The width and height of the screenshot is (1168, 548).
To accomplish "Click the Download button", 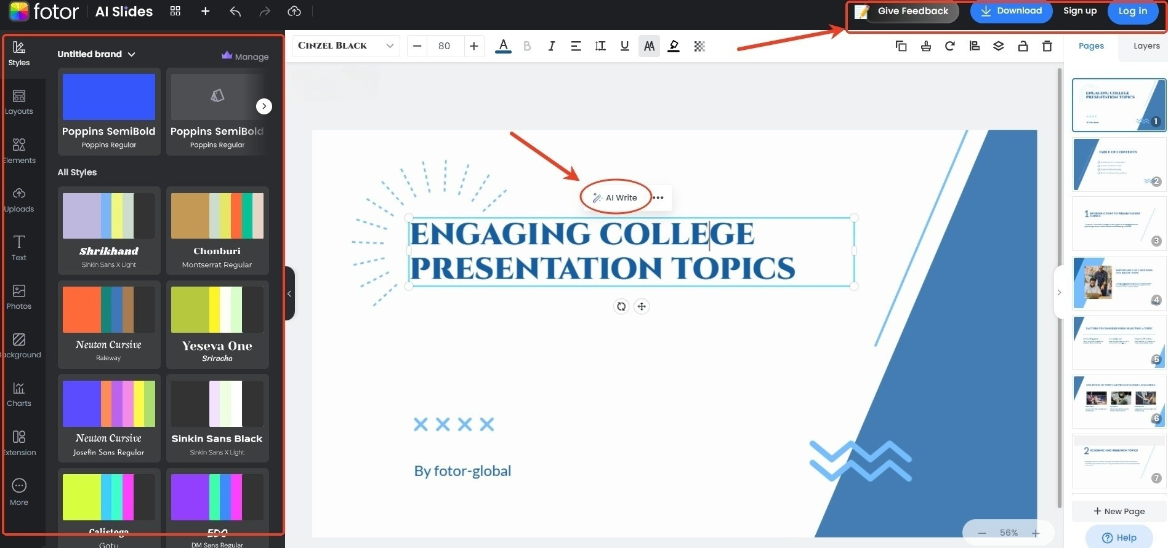I will point(1011,11).
